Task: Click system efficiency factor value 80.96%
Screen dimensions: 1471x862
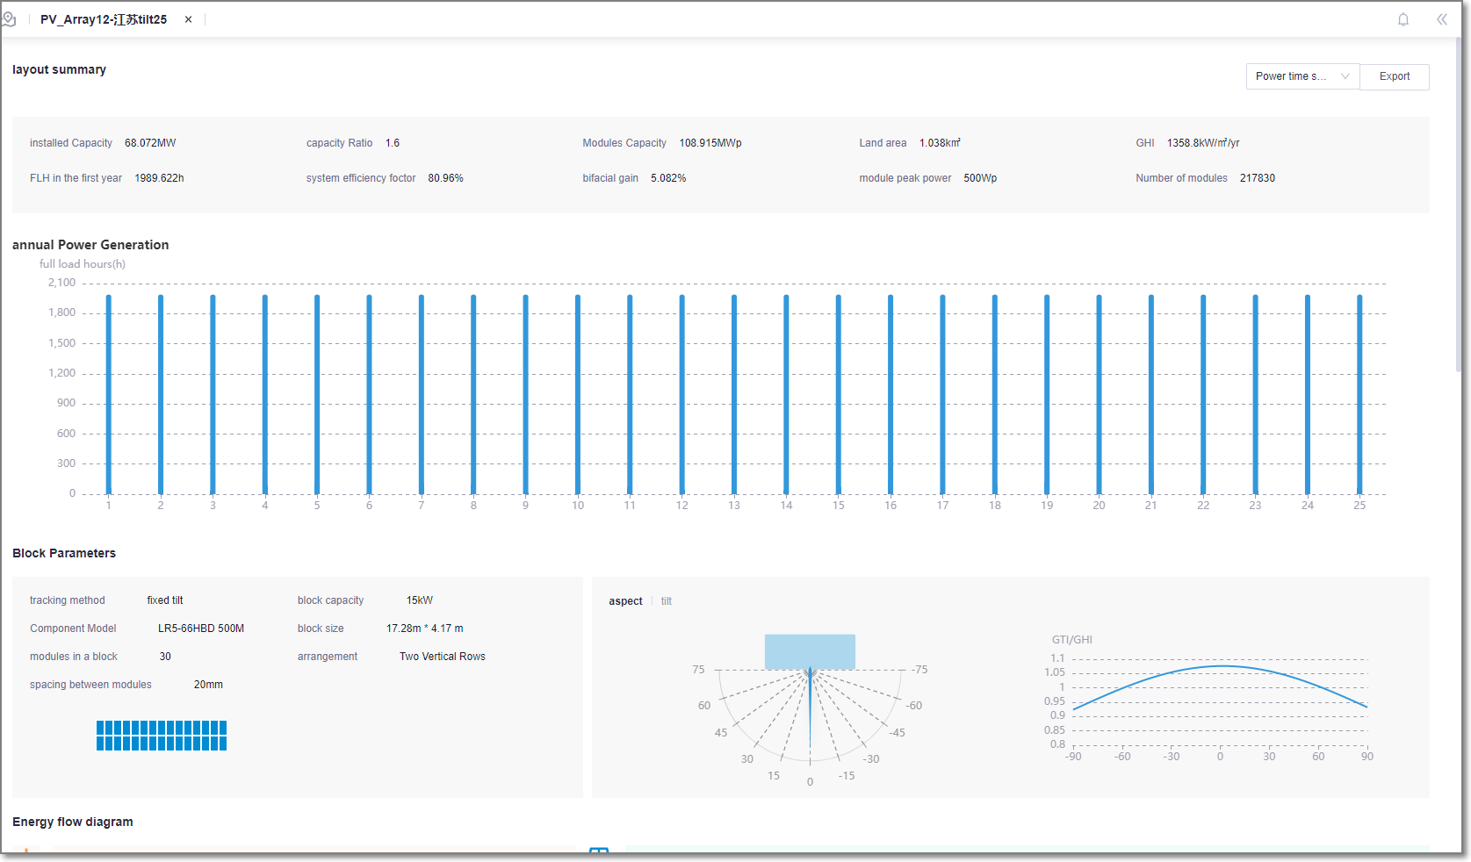Action: [445, 178]
